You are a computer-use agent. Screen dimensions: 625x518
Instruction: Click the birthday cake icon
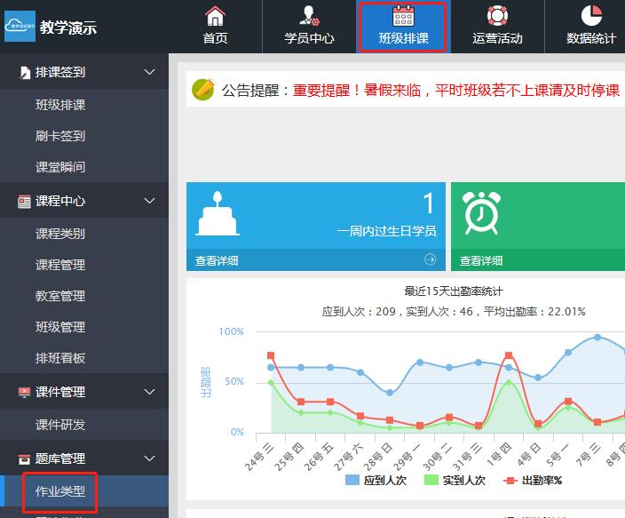(216, 212)
